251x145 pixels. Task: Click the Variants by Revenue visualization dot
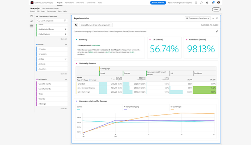click(77, 63)
